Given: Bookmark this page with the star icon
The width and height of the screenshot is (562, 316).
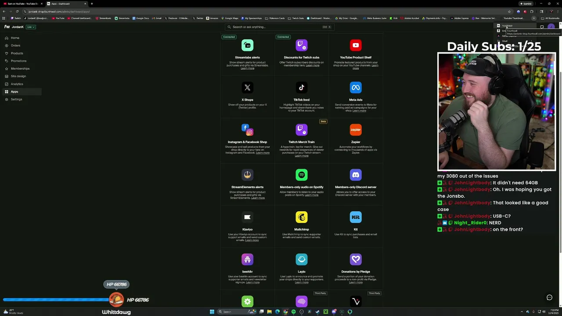Looking at the screenshot, I should click(509, 11).
